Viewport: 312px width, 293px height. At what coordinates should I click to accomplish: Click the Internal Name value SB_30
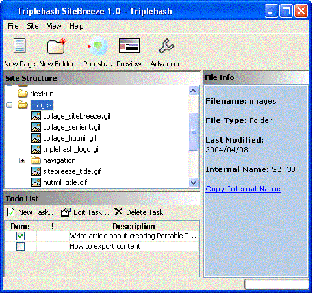pyautogui.click(x=283, y=169)
